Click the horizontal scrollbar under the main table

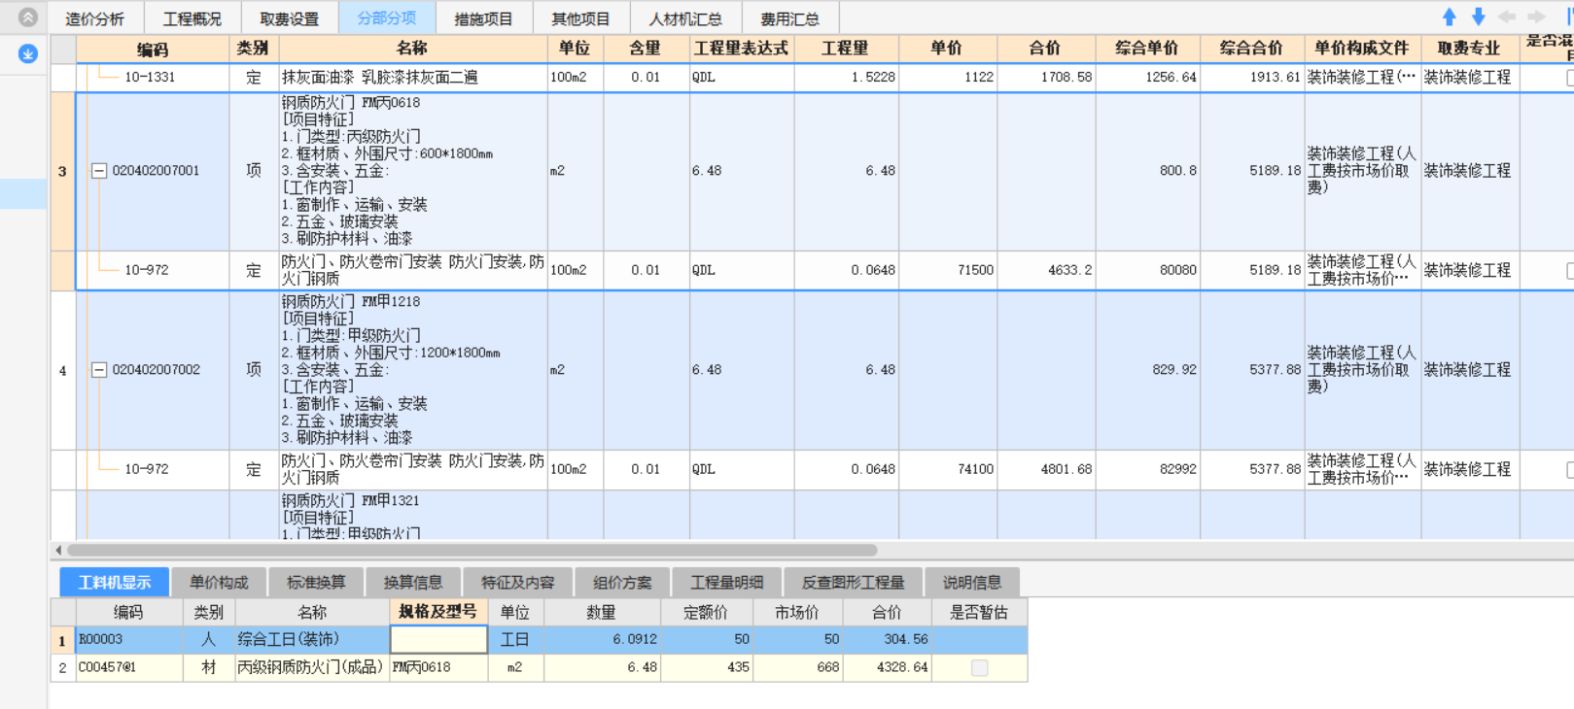click(472, 550)
